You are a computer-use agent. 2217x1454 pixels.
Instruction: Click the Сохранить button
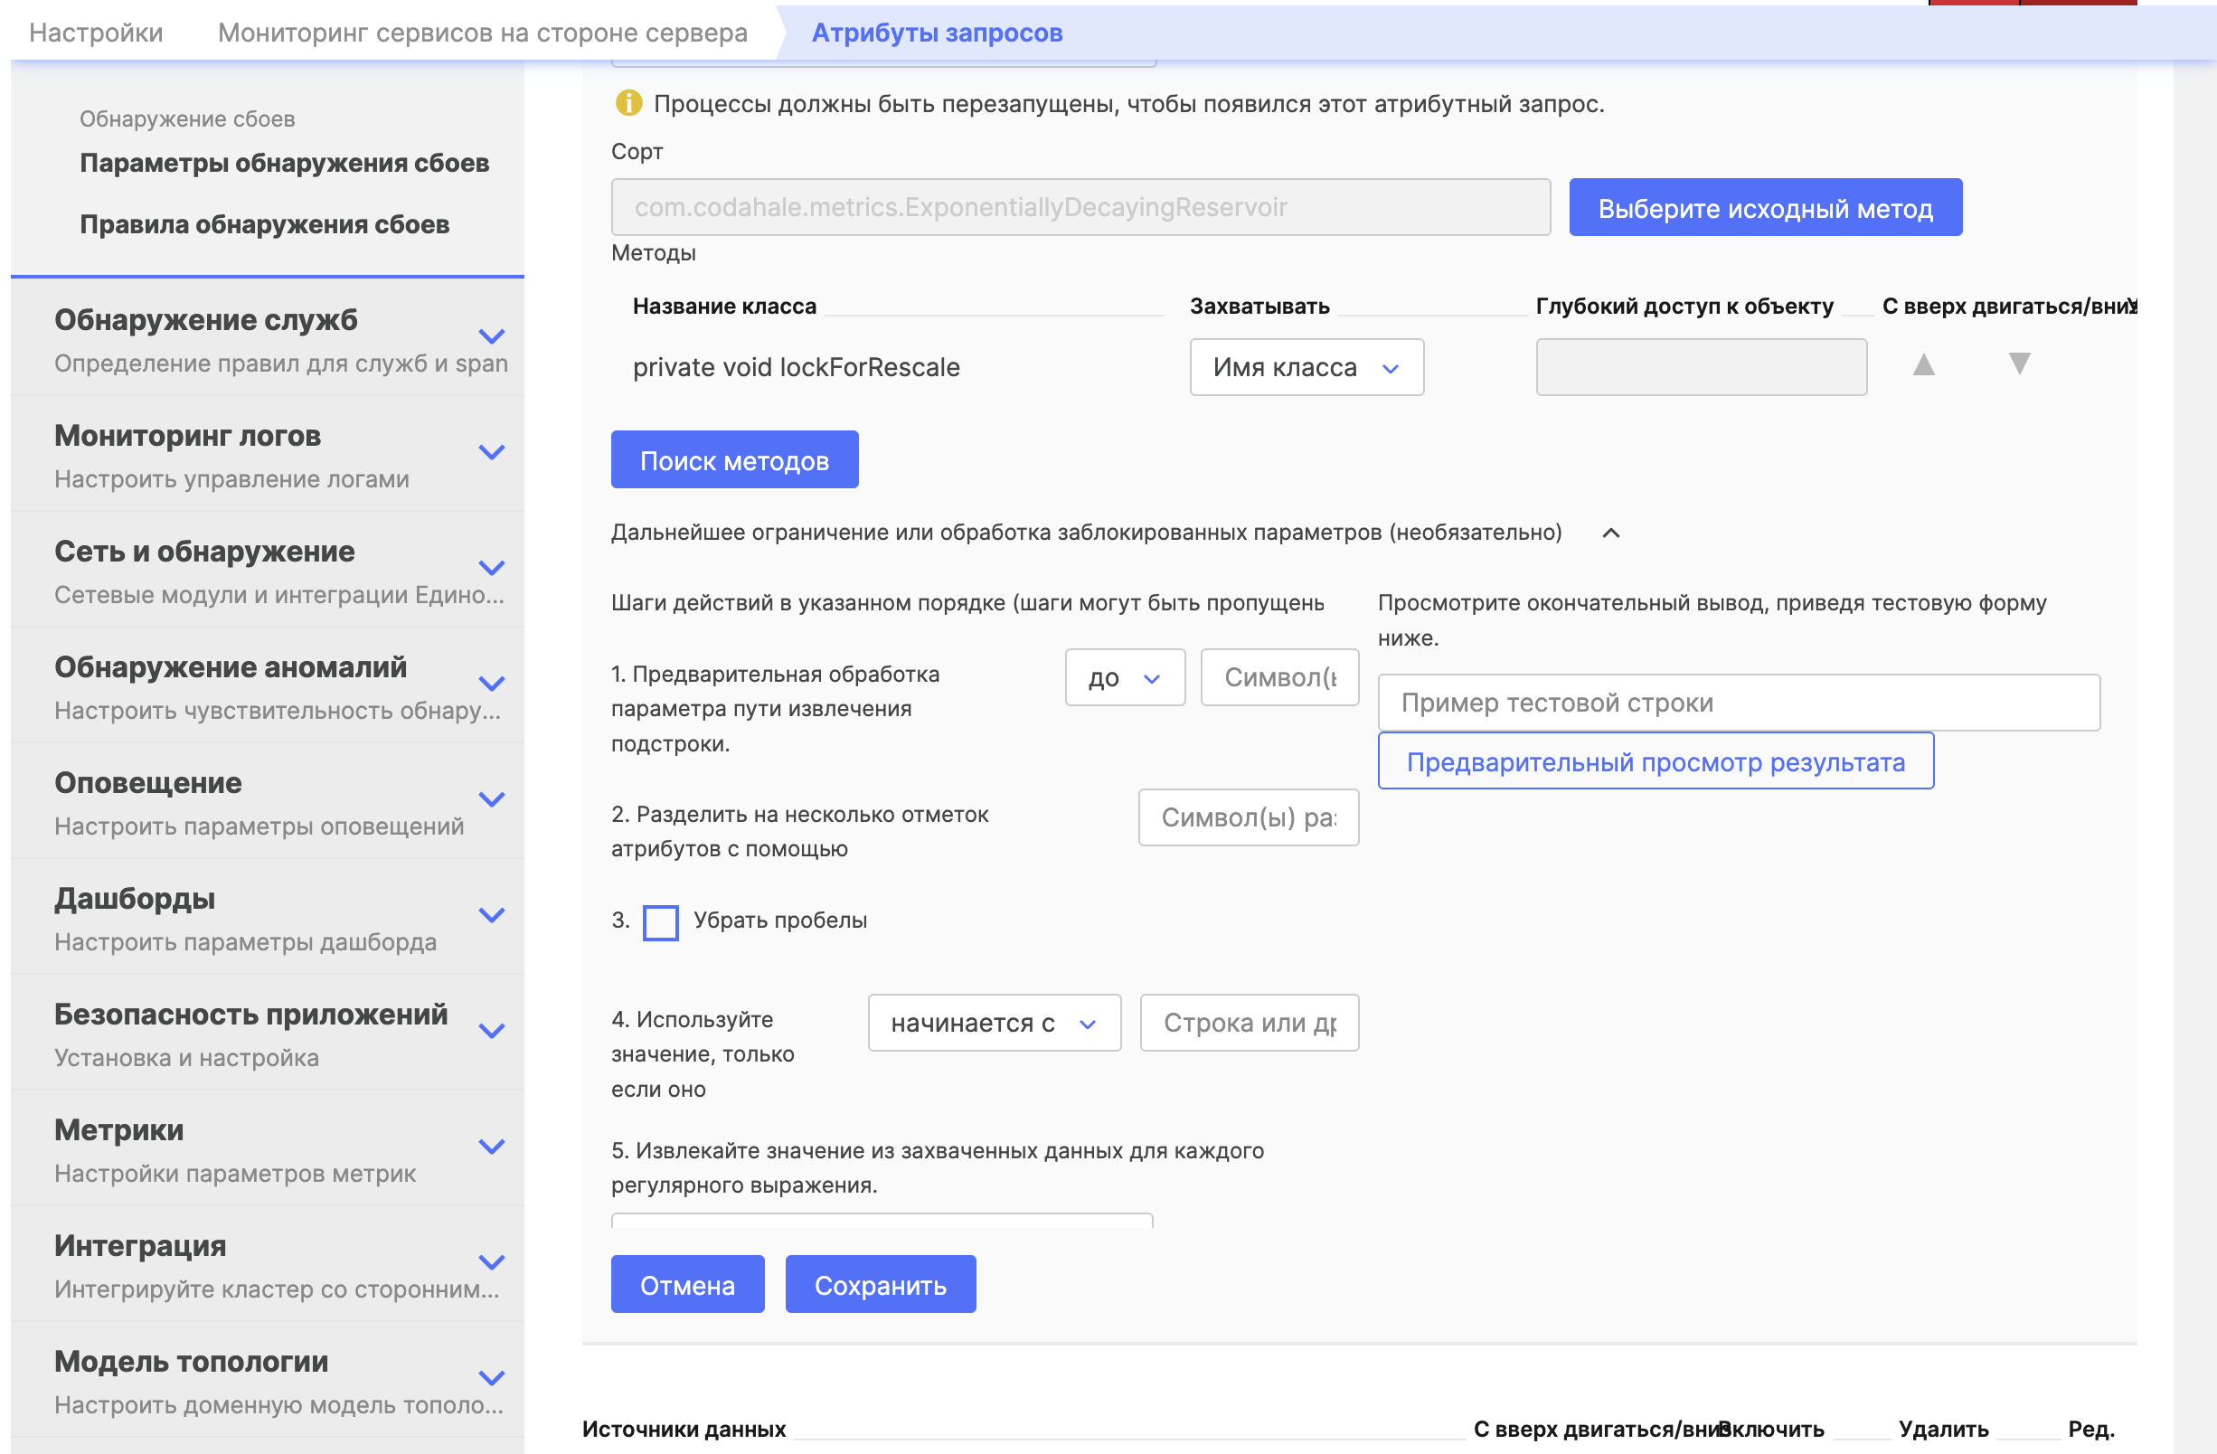click(x=880, y=1285)
